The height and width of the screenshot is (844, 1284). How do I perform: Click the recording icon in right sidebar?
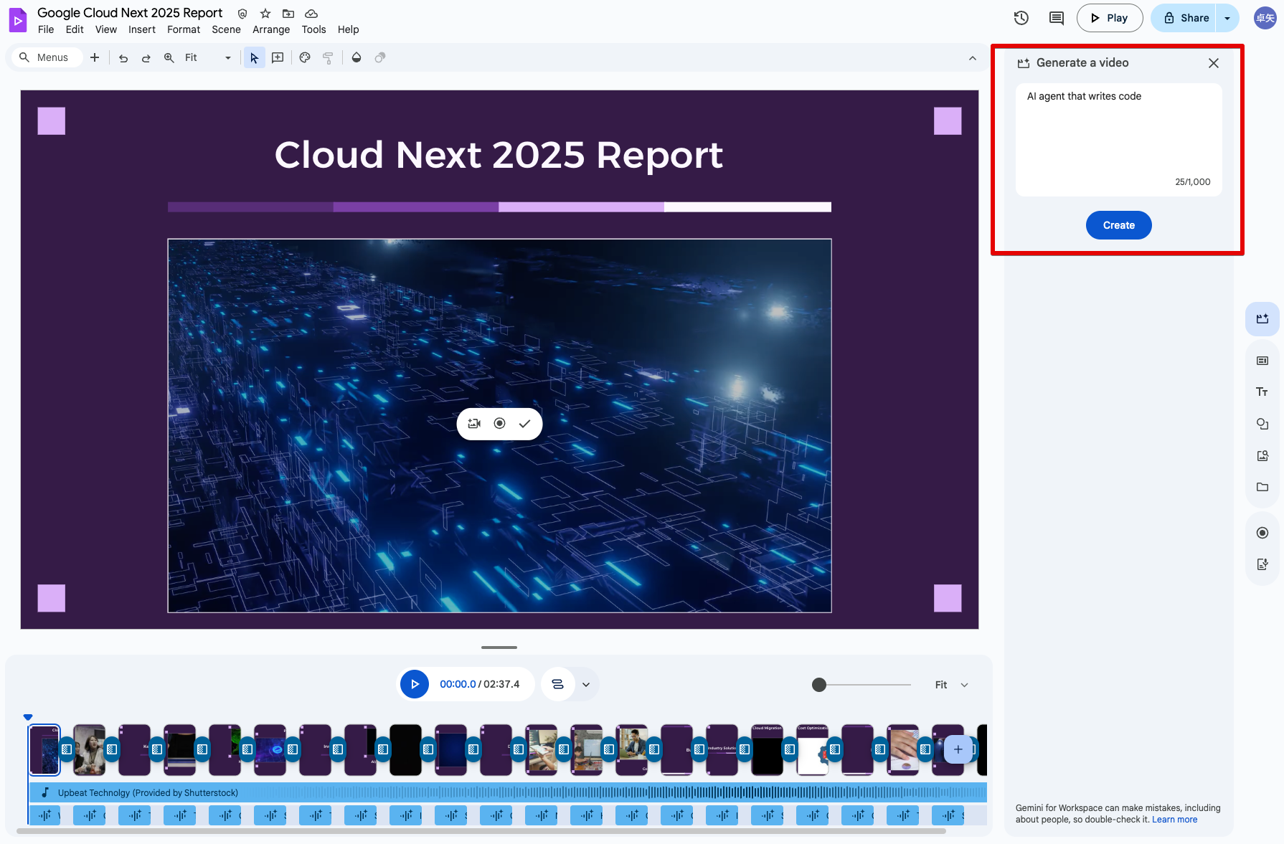(1262, 533)
